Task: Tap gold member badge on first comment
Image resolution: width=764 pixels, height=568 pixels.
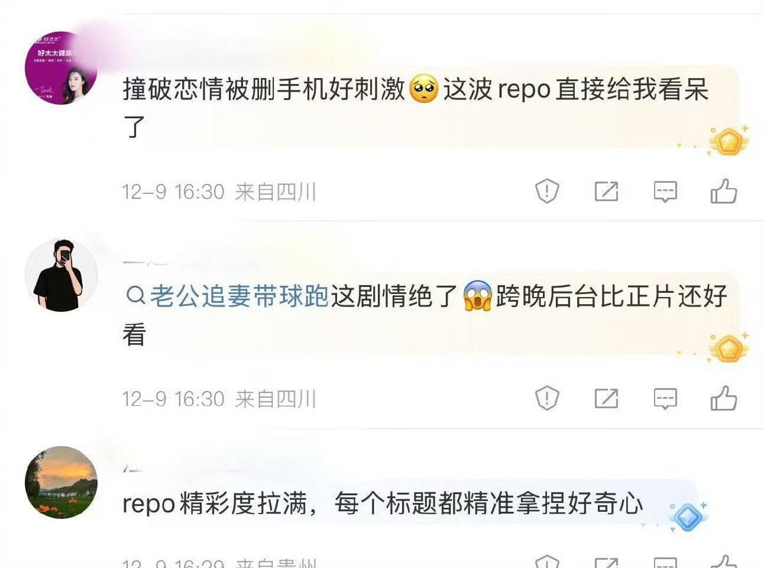Action: (x=729, y=141)
